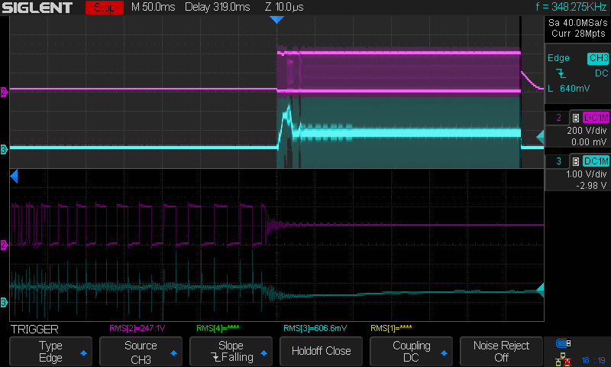Open channel 2 number label
Image resolution: width=611 pixels, height=367 pixels.
coord(558,118)
